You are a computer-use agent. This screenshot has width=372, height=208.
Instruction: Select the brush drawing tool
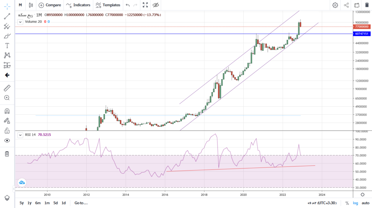(x=7, y=36)
